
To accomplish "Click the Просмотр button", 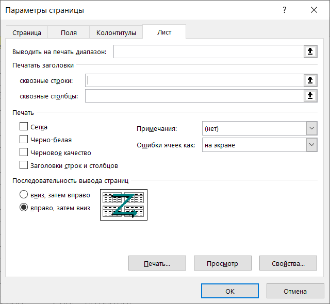I will coord(223,263).
